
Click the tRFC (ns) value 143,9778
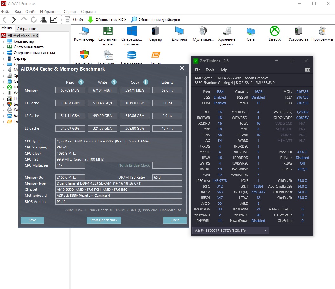(220, 181)
